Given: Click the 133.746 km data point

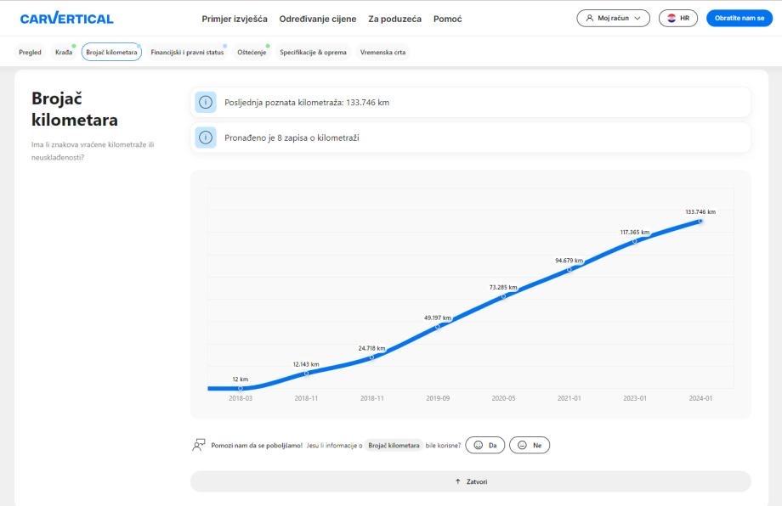Looking at the screenshot, I should coord(700,221).
